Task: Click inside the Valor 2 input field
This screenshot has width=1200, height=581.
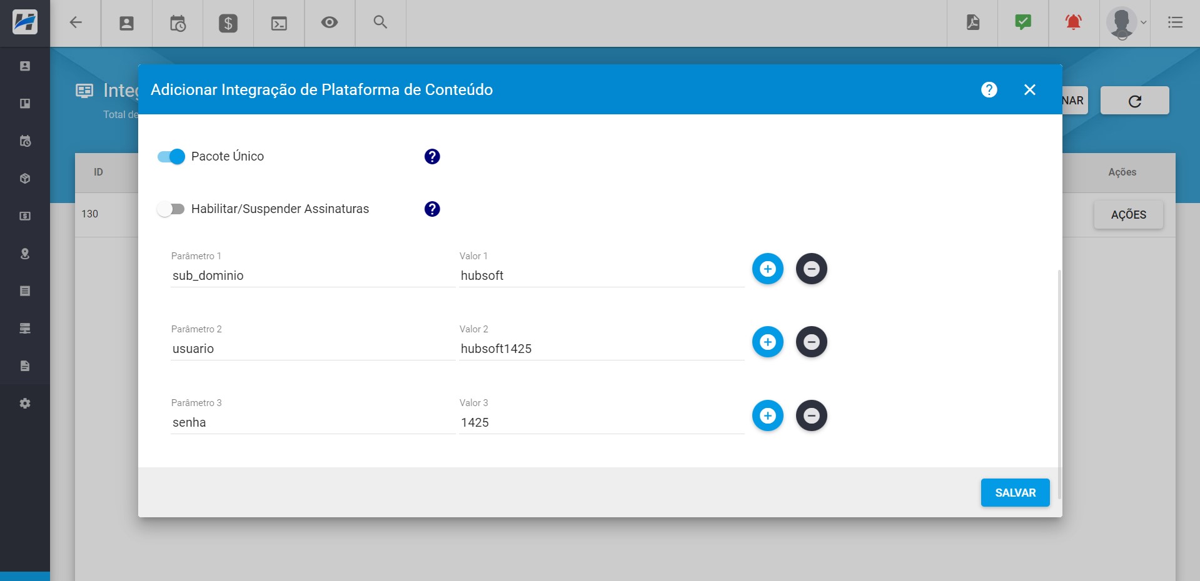Action: point(600,349)
